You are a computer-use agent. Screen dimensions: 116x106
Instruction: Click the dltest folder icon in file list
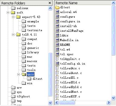[57, 7]
